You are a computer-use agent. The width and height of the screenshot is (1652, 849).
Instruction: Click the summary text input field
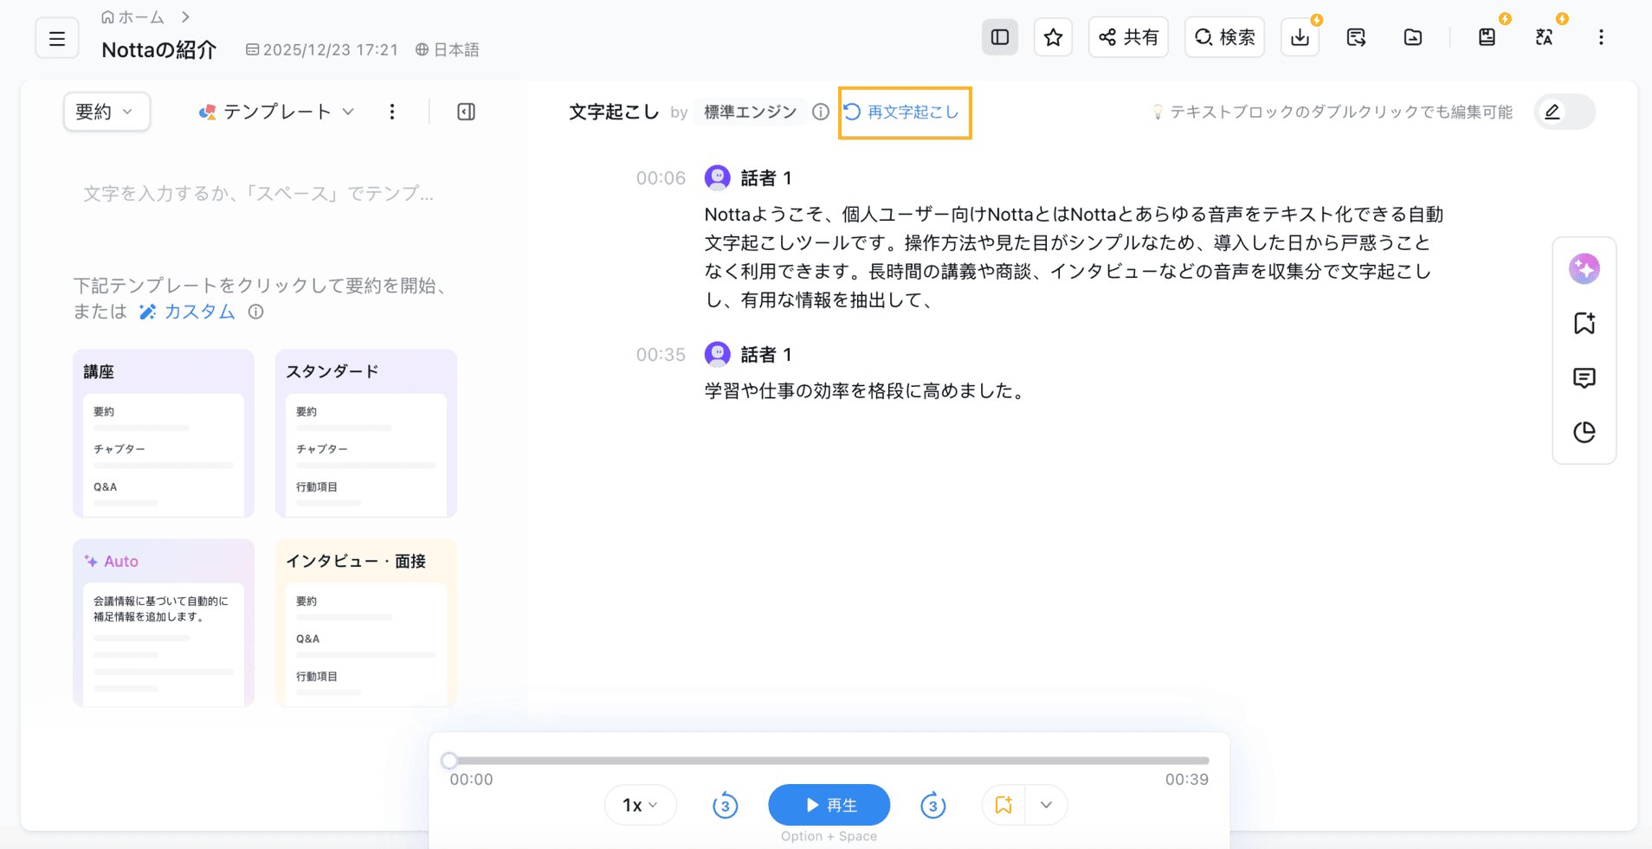pyautogui.click(x=260, y=194)
